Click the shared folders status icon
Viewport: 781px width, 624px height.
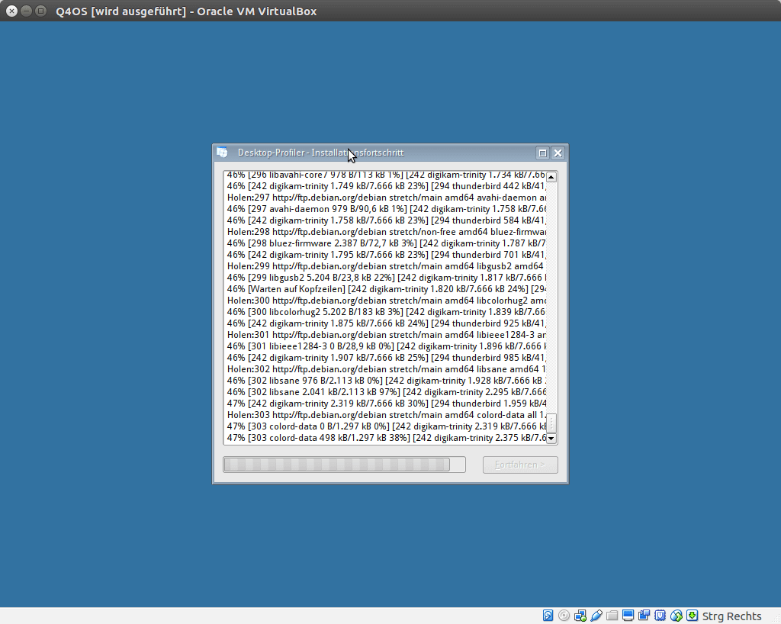612,616
